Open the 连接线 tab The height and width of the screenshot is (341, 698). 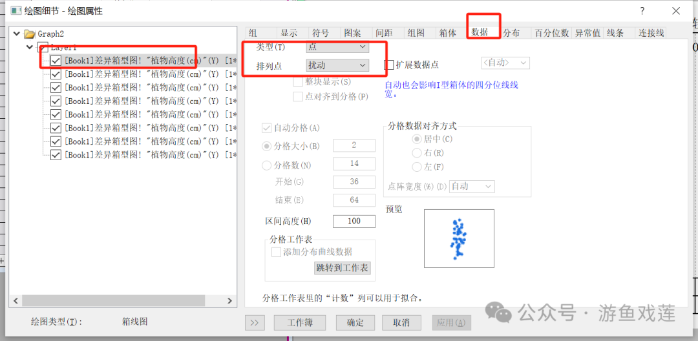651,32
